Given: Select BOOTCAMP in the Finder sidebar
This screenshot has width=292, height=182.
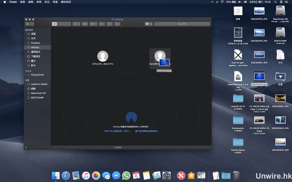Looking at the screenshot, I should 37,98.
